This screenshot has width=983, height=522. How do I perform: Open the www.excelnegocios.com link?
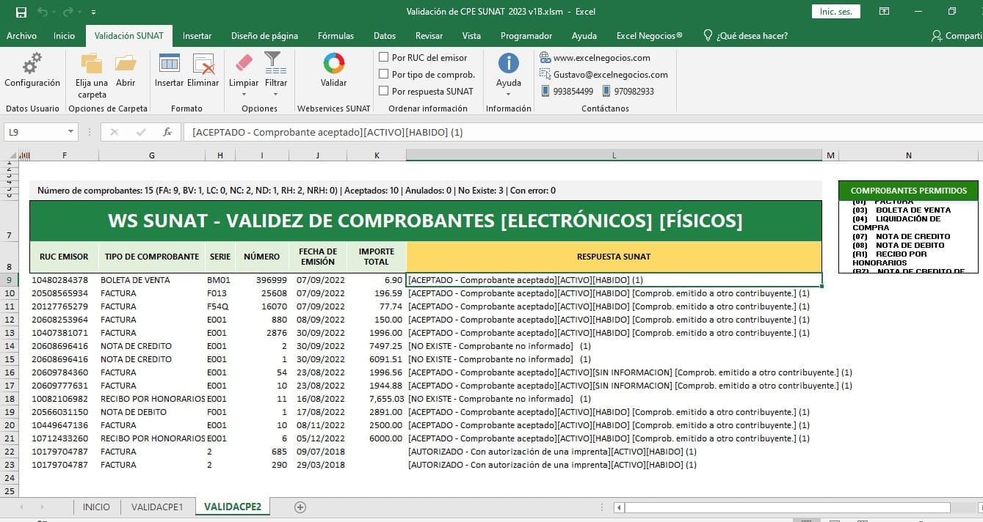point(601,57)
